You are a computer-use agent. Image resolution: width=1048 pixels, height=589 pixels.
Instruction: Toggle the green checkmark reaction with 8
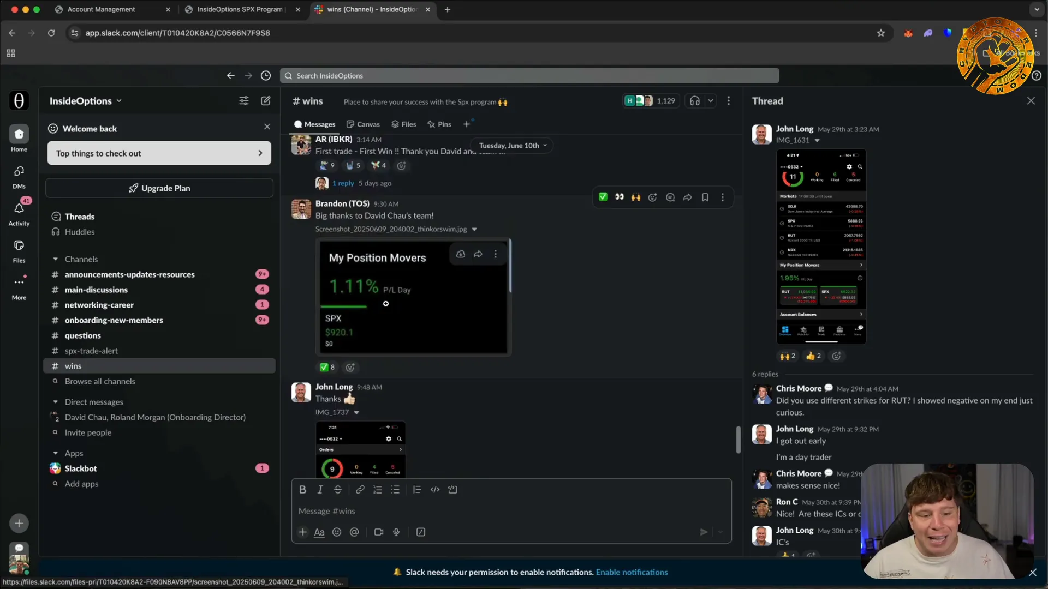click(x=327, y=367)
